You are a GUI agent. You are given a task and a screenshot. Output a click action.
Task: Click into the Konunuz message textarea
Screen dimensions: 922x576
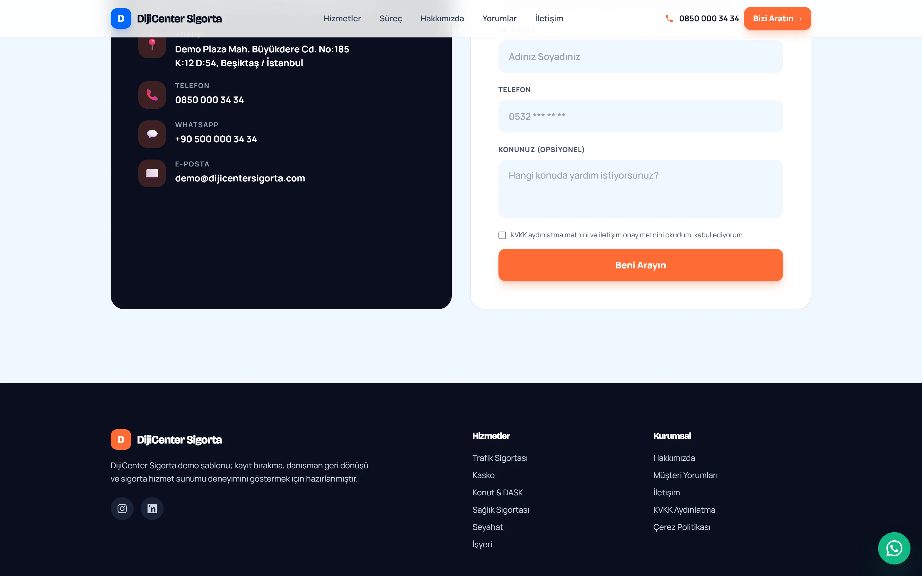(641, 189)
